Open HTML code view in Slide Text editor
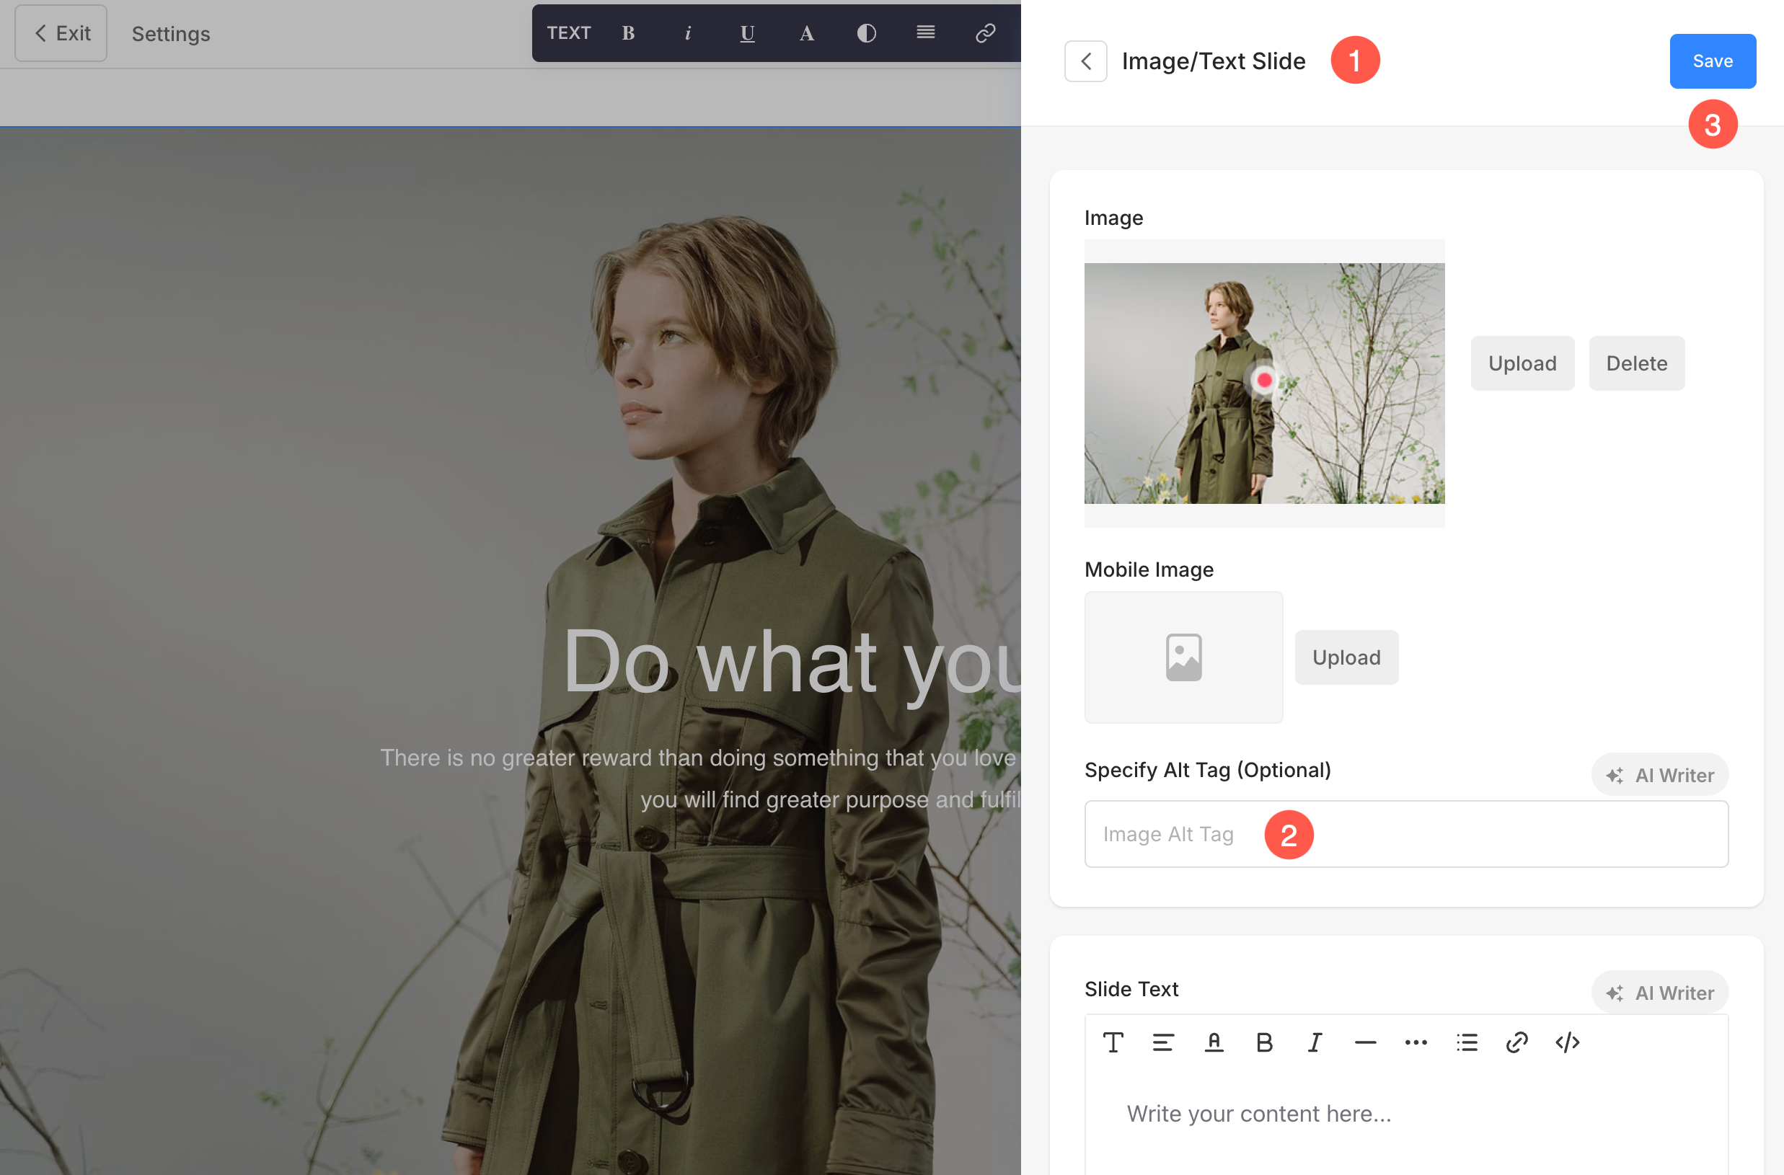The width and height of the screenshot is (1784, 1175). [1568, 1042]
